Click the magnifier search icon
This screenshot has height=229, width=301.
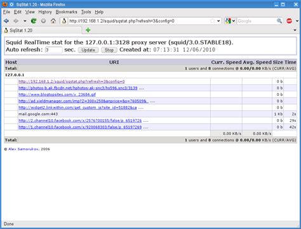(x=279, y=21)
